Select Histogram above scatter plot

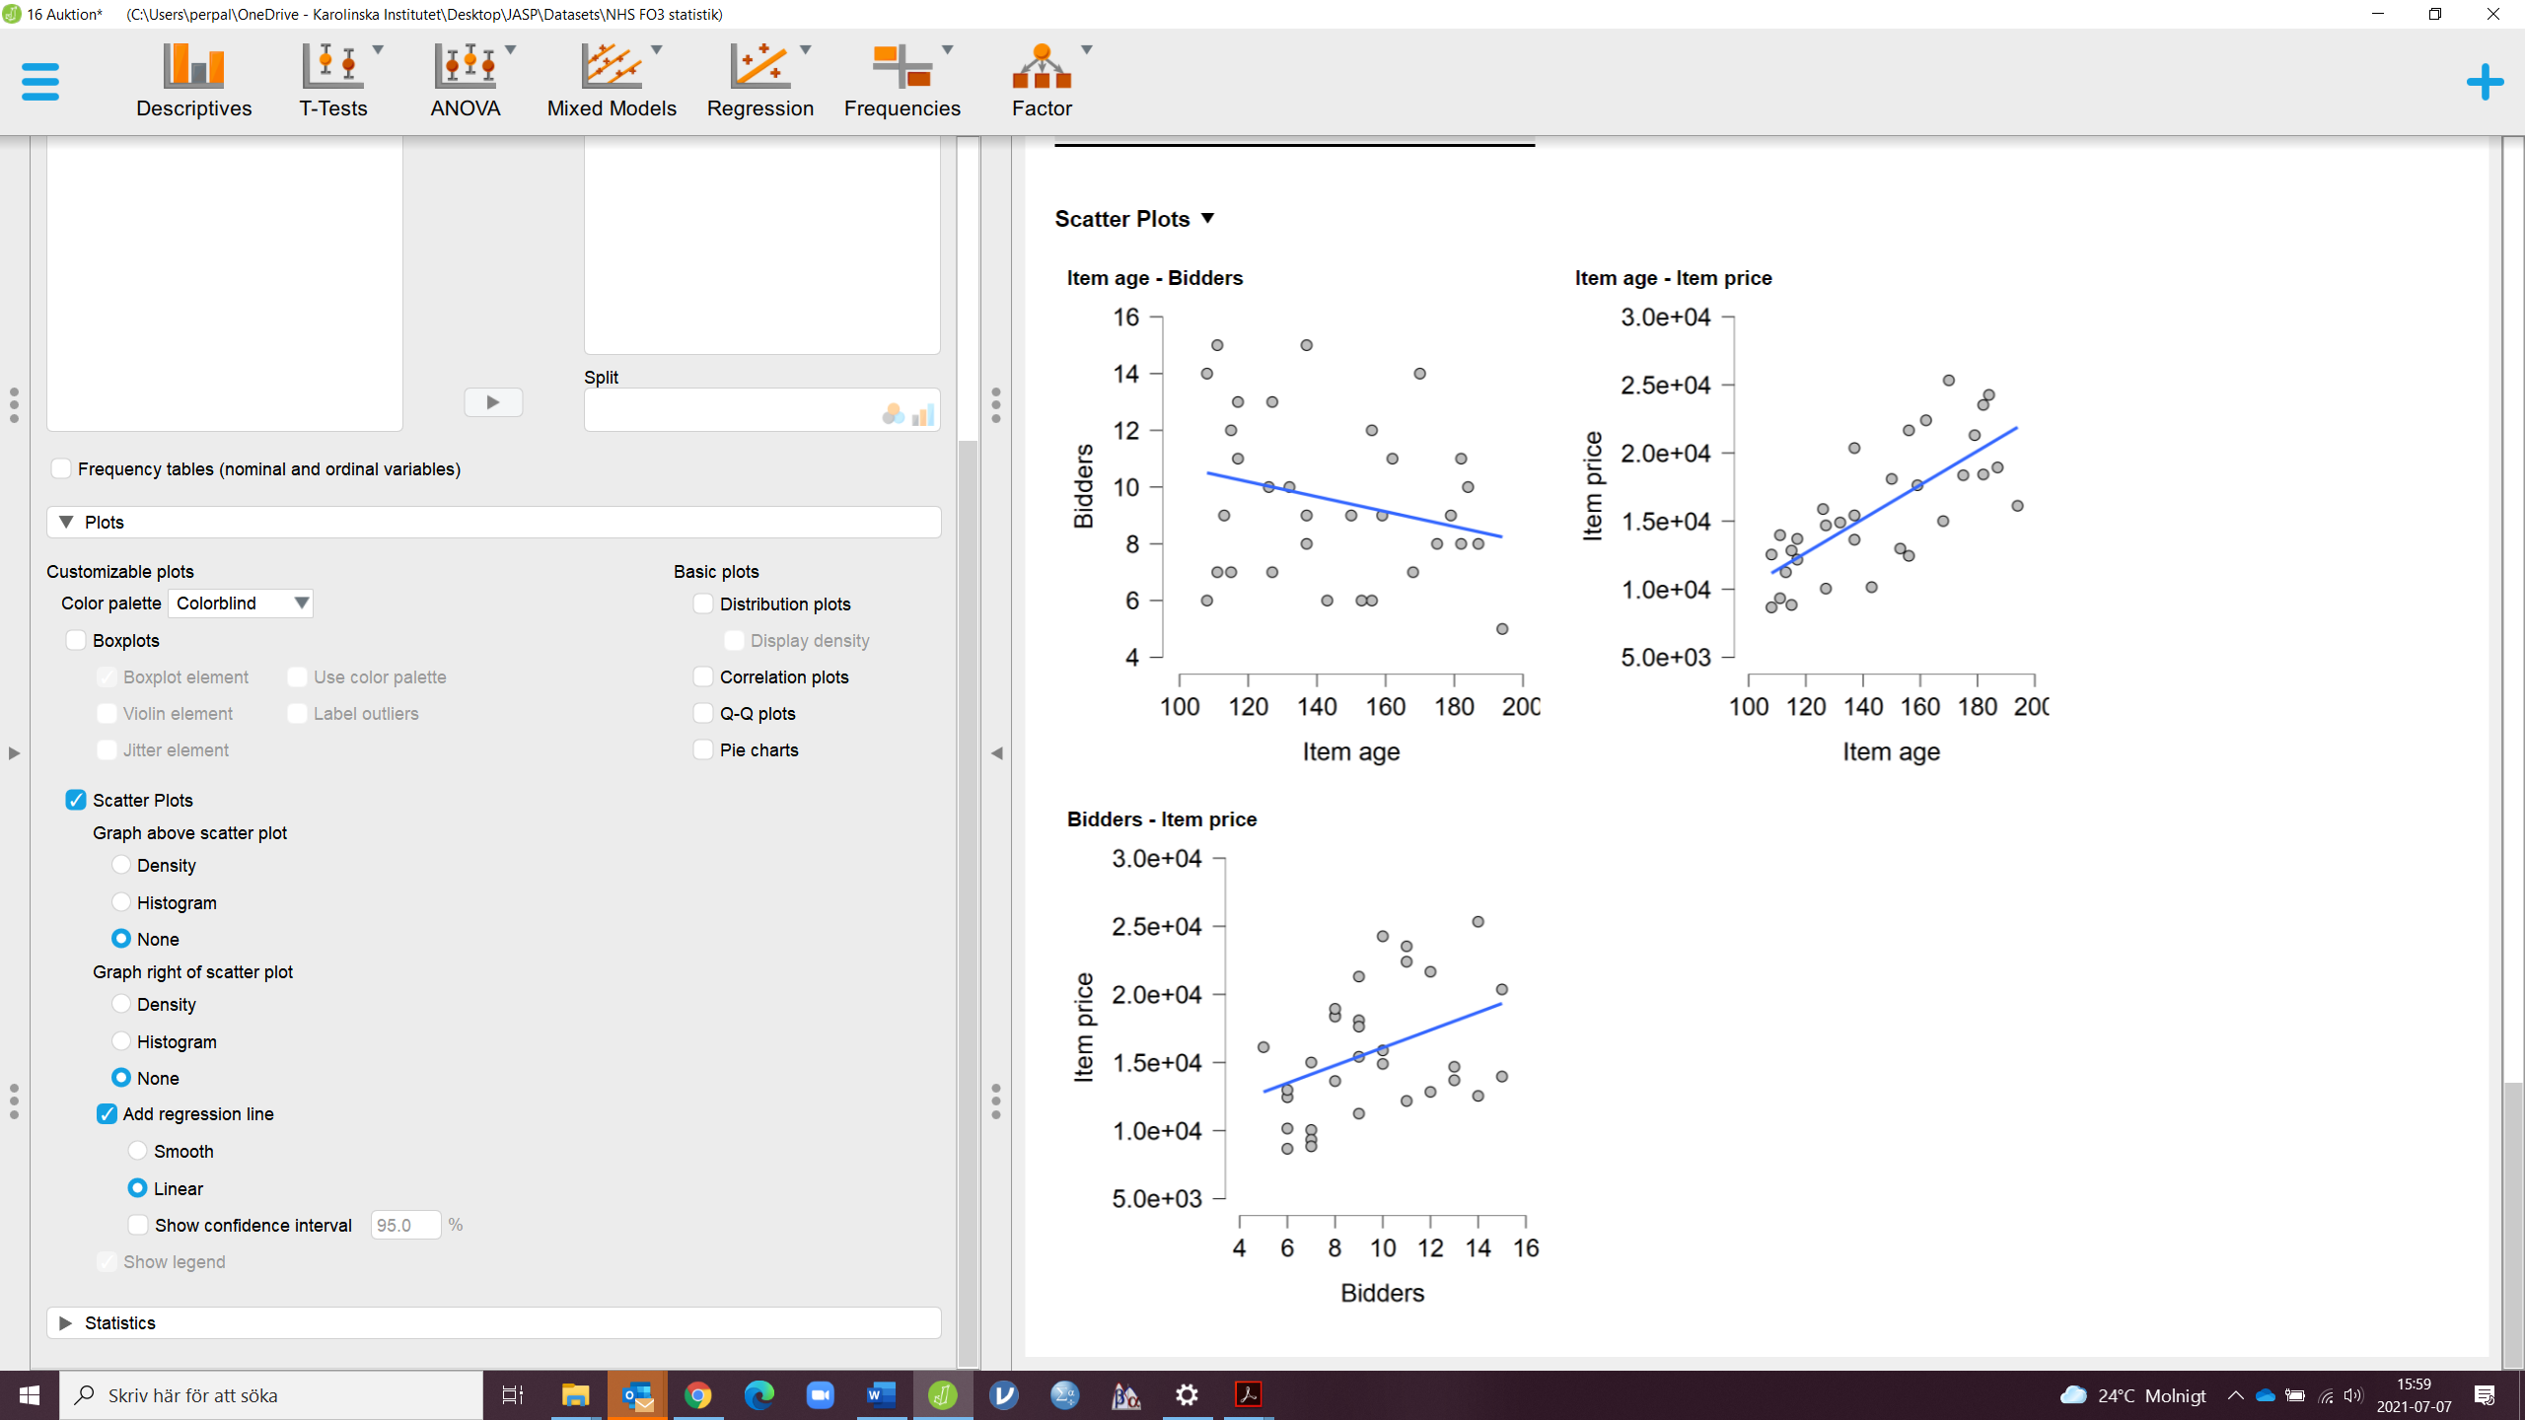pyautogui.click(x=121, y=902)
